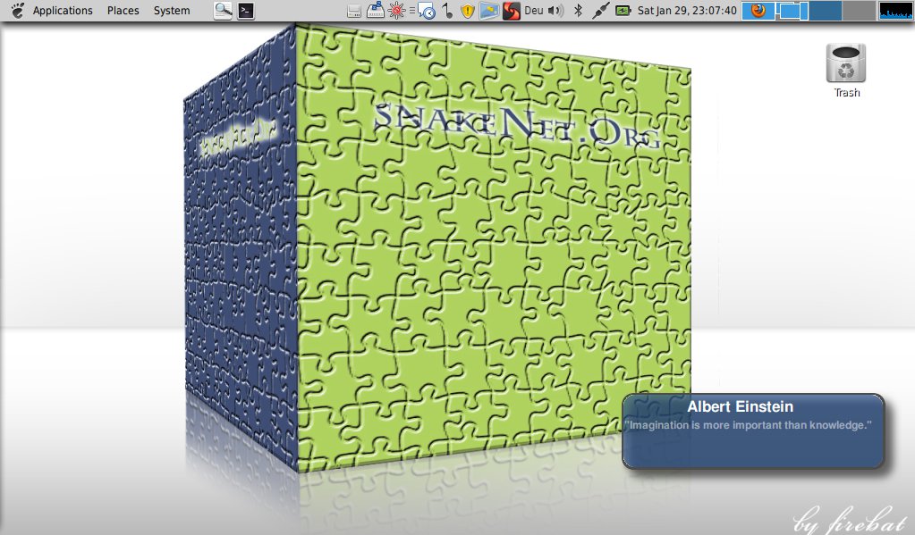Switch the Deu keyboard layout indicator

[533, 11]
